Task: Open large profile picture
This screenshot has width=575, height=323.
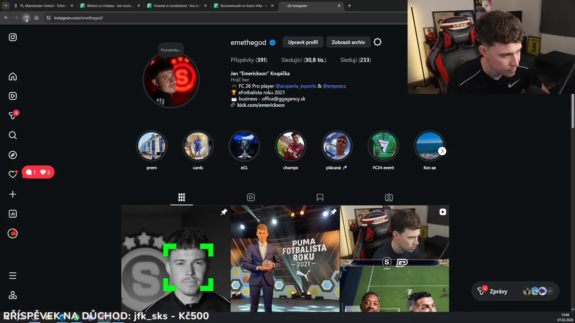Action: coord(171,80)
